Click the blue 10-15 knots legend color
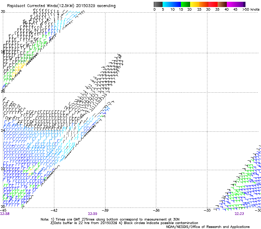261x229 pixels. tap(176, 4)
